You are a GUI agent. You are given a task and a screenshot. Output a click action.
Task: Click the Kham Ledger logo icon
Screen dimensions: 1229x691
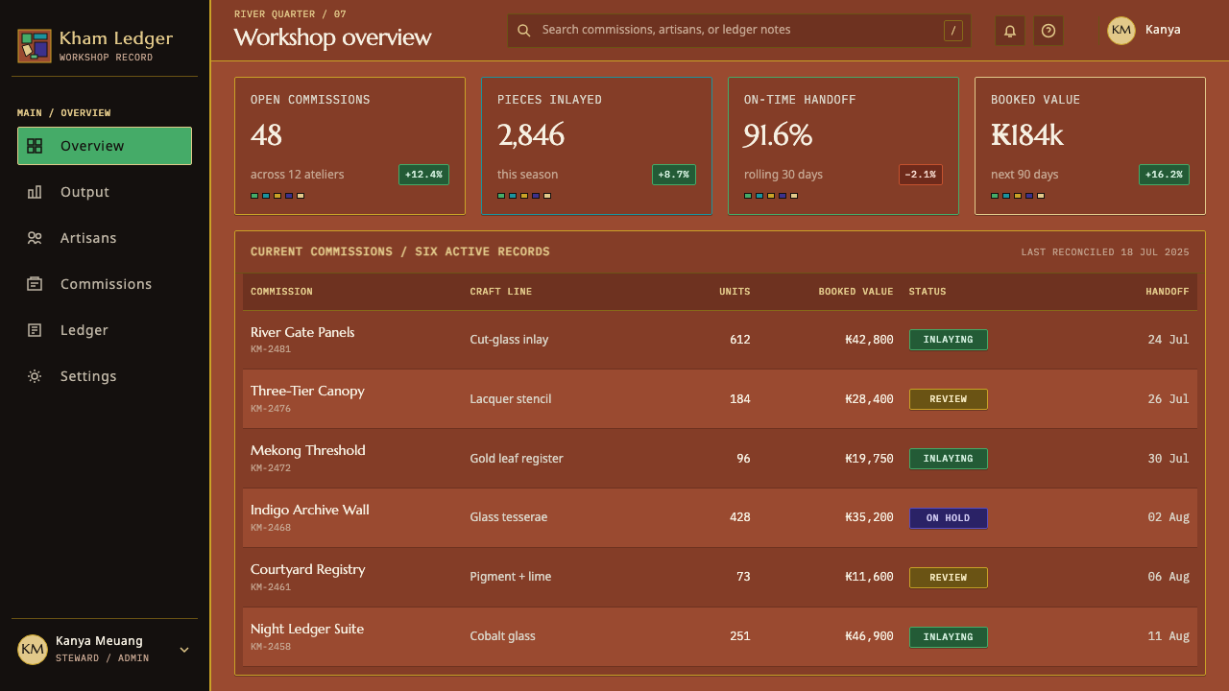(x=35, y=46)
